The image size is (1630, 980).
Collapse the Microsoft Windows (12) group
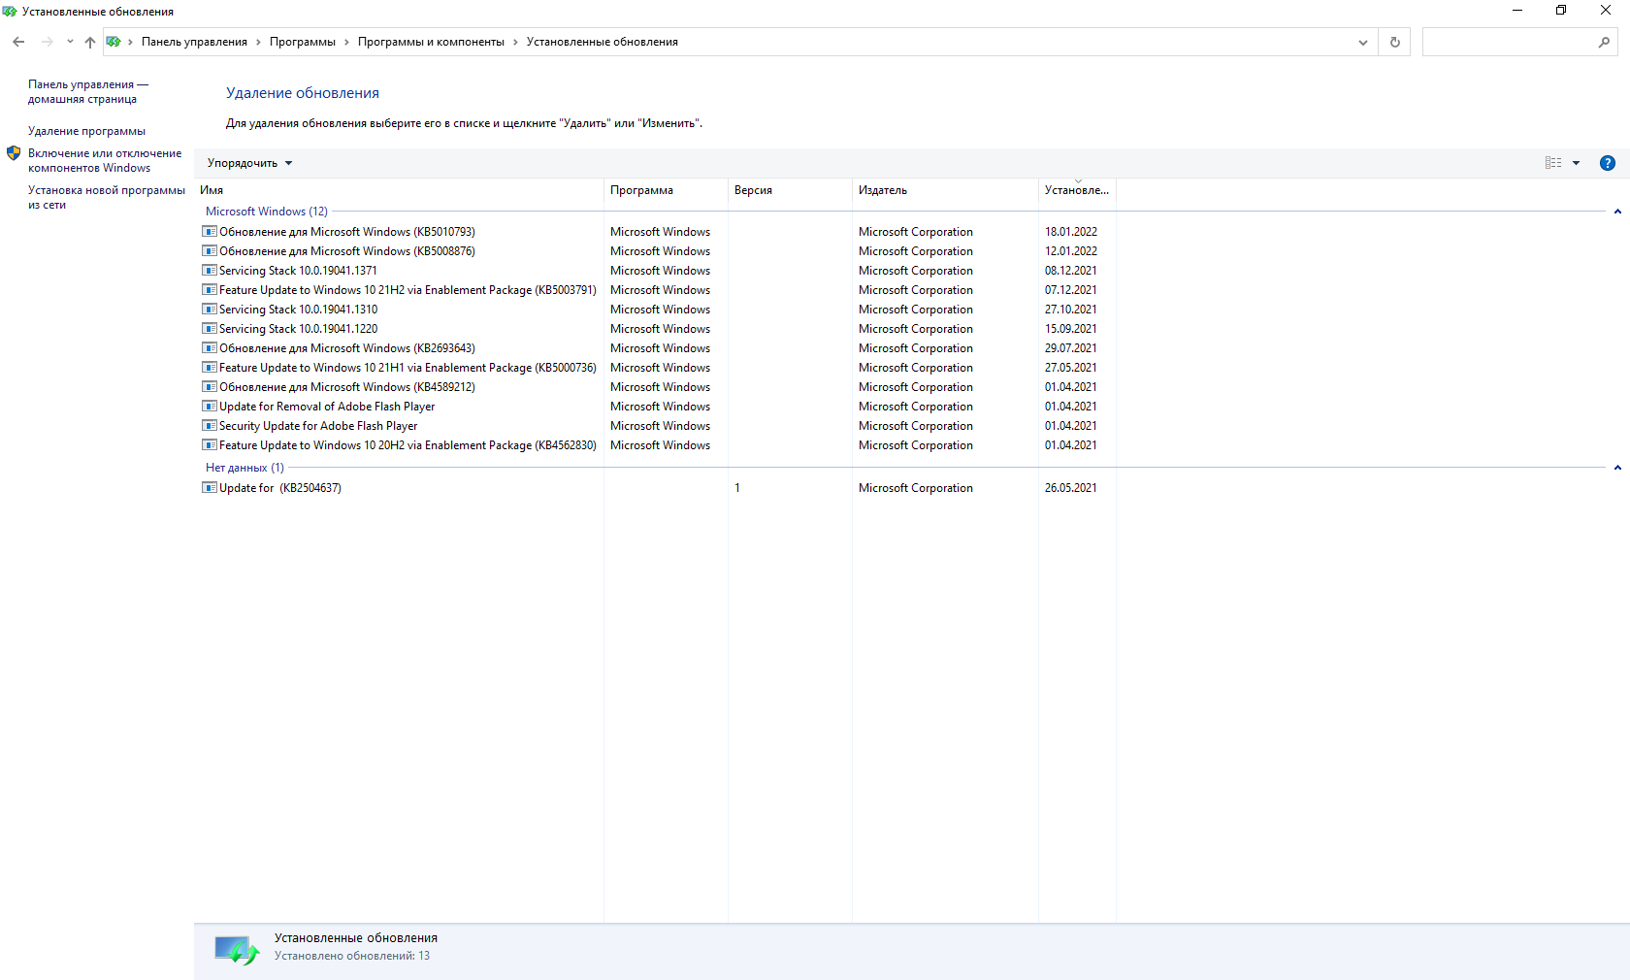tap(1617, 212)
